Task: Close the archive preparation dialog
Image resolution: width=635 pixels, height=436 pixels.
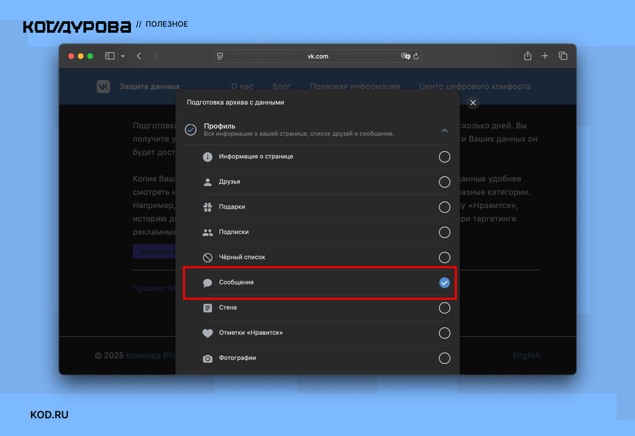Action: tap(473, 103)
